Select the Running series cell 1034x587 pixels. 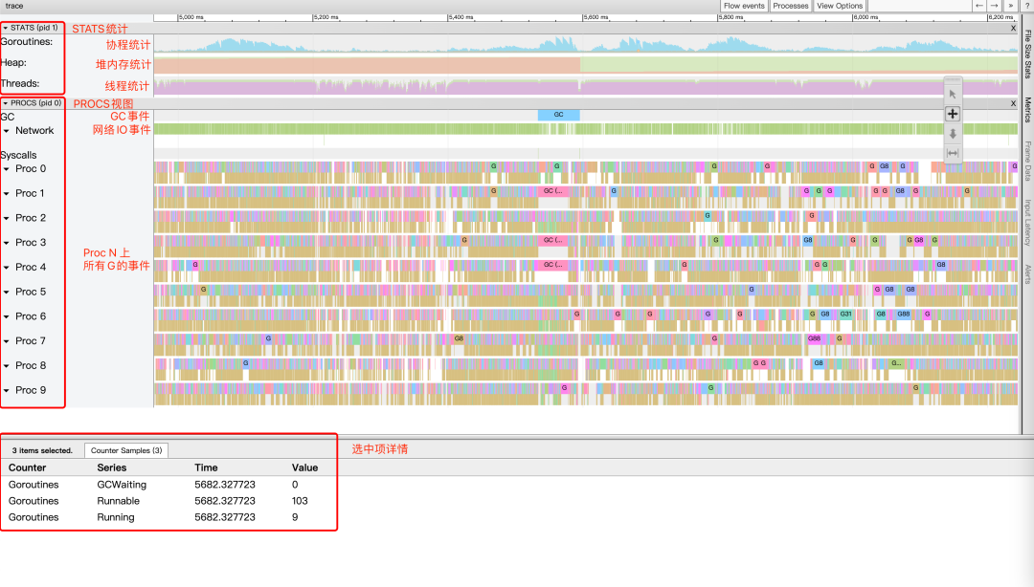[116, 518]
